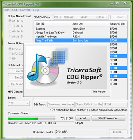This screenshot has height=140, width=133.
Task: Sort by Artist (Ar) column header
Action: tap(90, 24)
